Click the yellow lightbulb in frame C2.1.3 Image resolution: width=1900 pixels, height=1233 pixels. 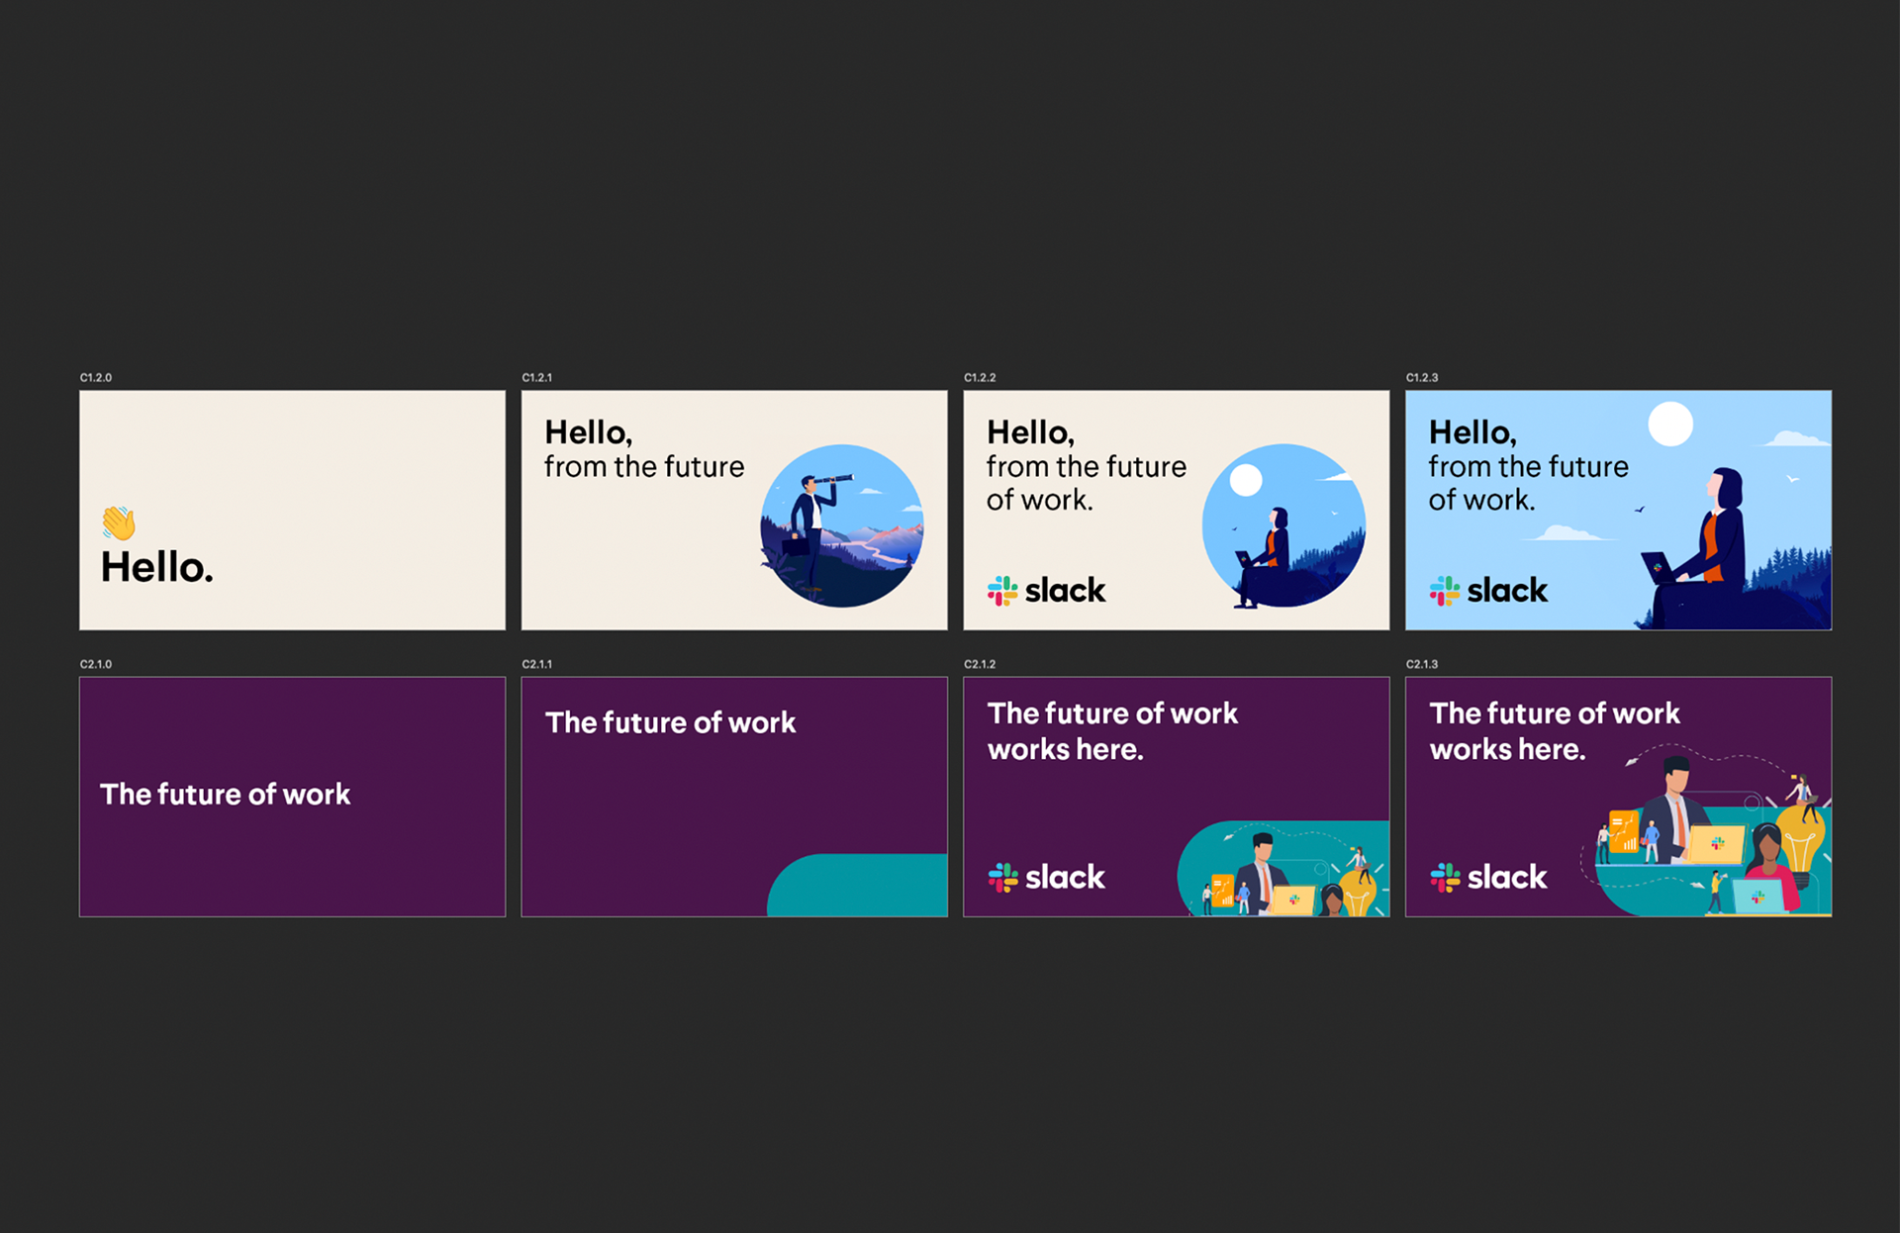pos(1801,844)
